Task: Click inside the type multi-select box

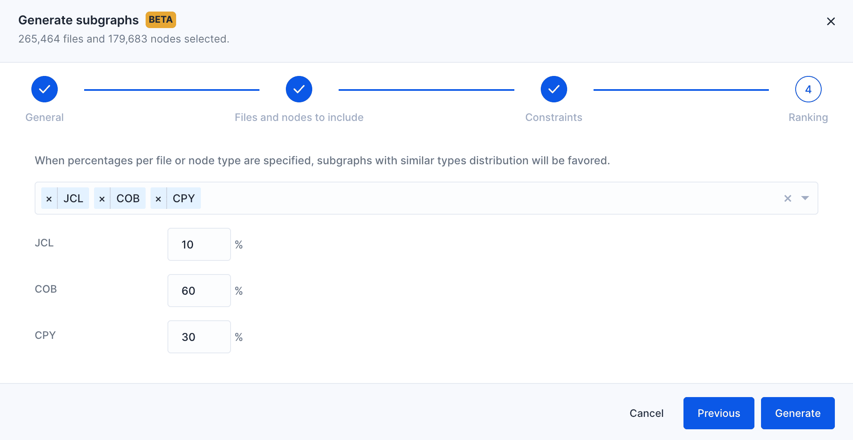Action: (x=426, y=198)
